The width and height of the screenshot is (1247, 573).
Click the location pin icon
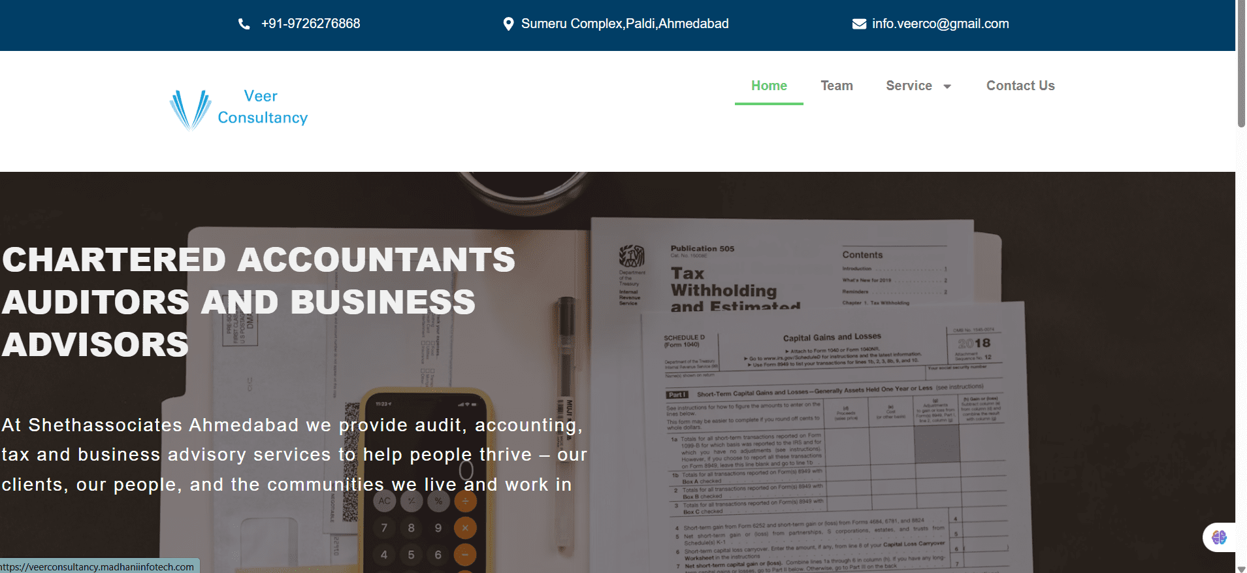[x=508, y=24]
